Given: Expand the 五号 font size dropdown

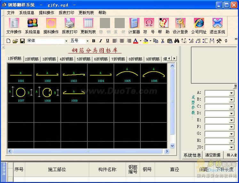Looking at the screenshot, I should [x=87, y=41].
